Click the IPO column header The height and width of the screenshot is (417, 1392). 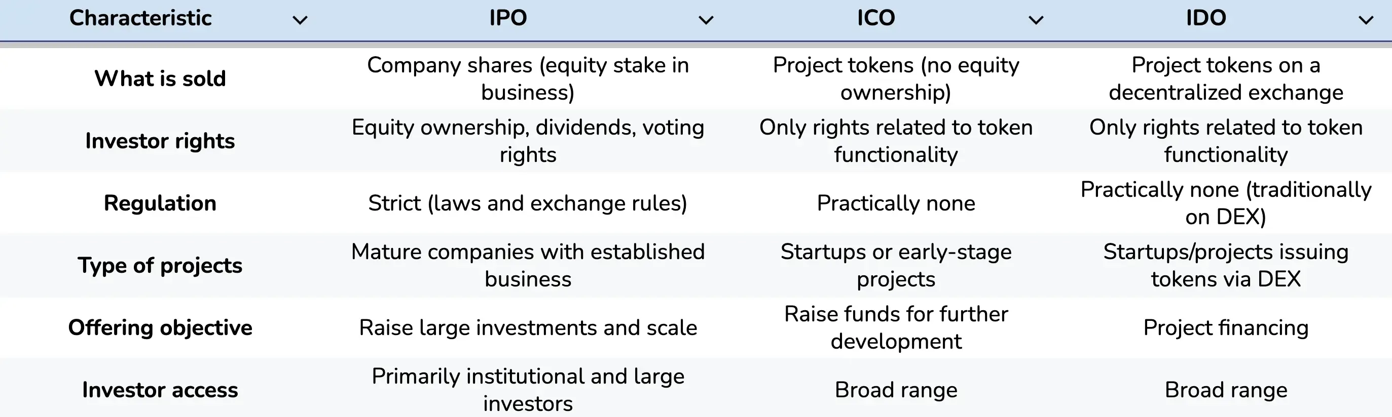[507, 18]
